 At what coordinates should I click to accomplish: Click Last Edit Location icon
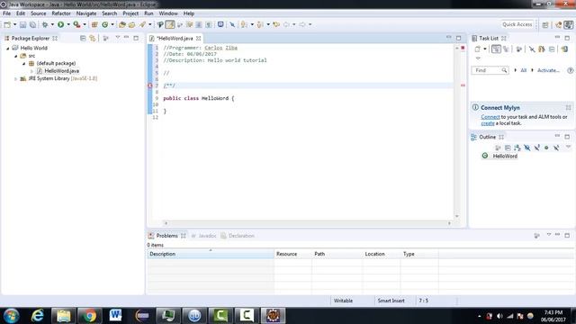276,24
